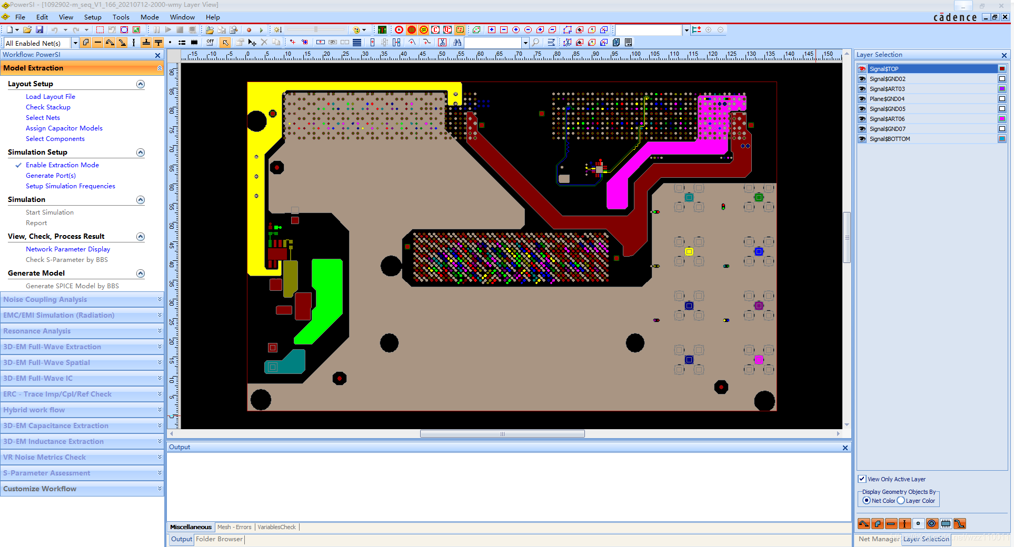Click the blue ellipse tool in the red box

click(124, 30)
